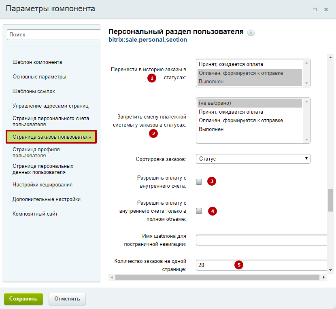This screenshot has height=309, width=336.
Task: Click the right arrow of horizontal scrollbar
Action: tap(323, 277)
